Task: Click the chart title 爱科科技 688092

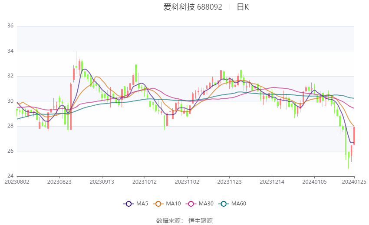Action: coord(192,7)
